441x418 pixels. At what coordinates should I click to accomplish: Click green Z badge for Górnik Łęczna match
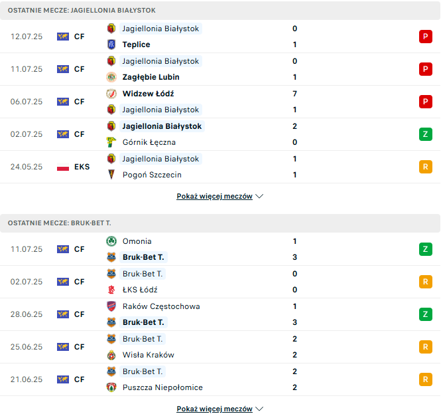pyautogui.click(x=425, y=134)
